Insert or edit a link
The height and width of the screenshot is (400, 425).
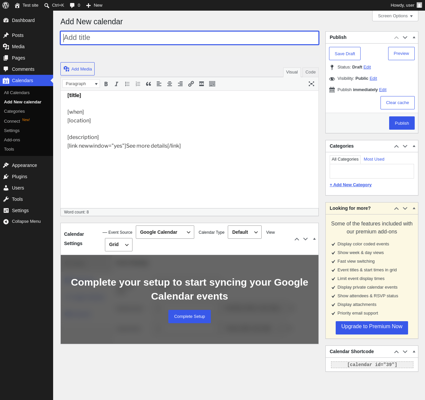coord(191,84)
